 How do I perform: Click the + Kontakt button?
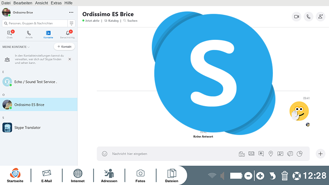tap(64, 46)
